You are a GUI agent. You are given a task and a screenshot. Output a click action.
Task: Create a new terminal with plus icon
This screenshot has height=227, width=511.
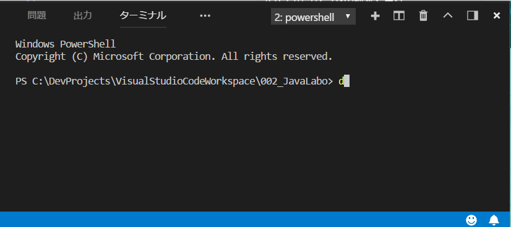pyautogui.click(x=376, y=15)
